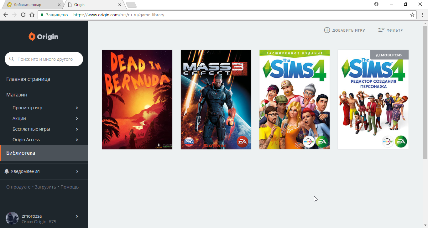Viewport: 428px width, 228px height.
Task: Expand Акции submenu chevron
Action: coord(77,118)
